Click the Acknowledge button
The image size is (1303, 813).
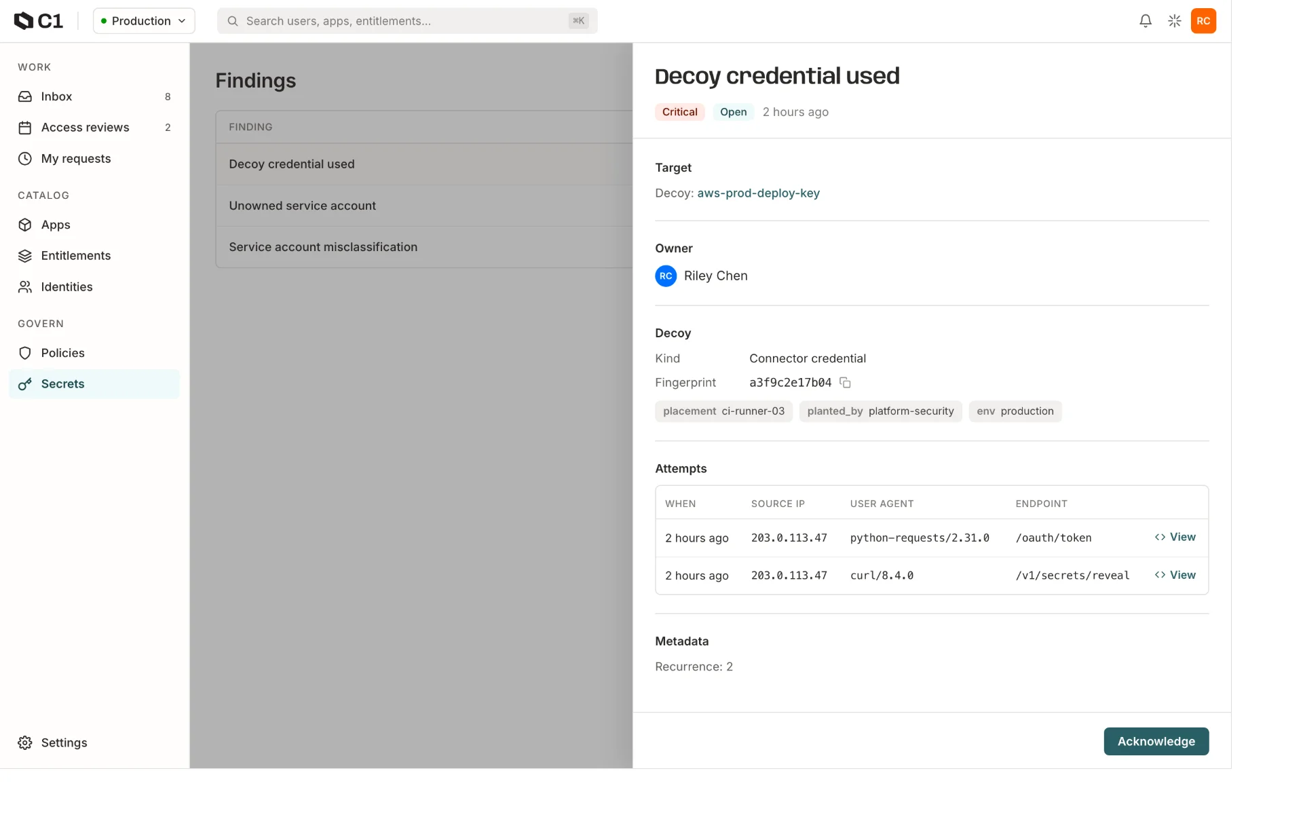pos(1156,741)
